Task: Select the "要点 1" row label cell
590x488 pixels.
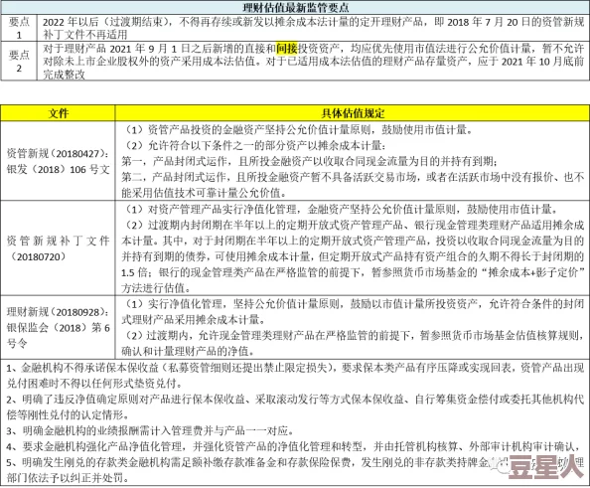Action: pos(19,28)
